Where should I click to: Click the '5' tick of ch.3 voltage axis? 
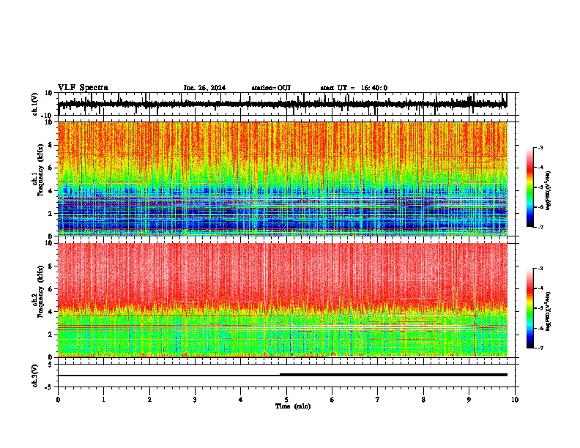point(51,365)
